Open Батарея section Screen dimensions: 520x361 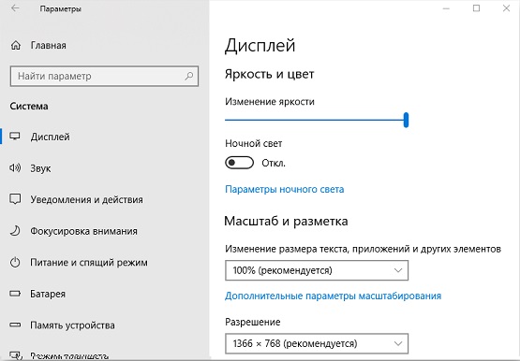tap(48, 294)
